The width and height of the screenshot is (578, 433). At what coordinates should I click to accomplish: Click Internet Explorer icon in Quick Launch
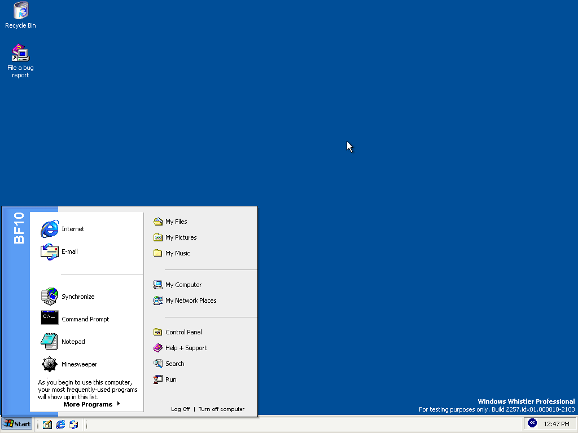[x=60, y=425]
